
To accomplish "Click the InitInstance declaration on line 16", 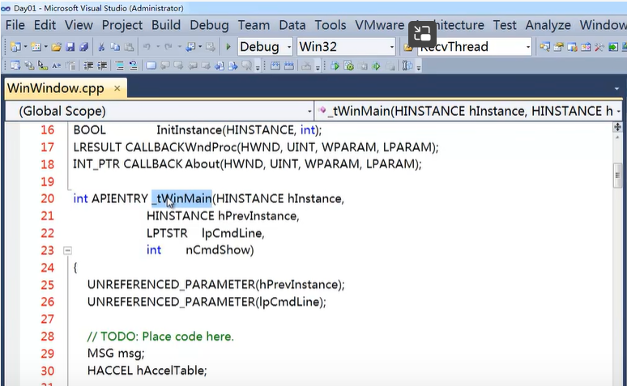I will tap(239, 129).
